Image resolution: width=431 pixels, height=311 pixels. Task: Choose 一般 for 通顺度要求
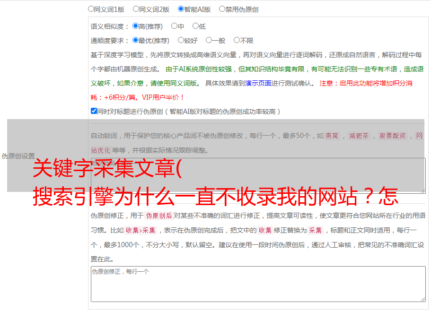(x=209, y=40)
